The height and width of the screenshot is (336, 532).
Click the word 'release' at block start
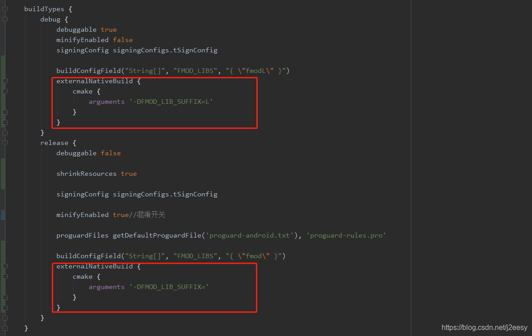coord(54,143)
